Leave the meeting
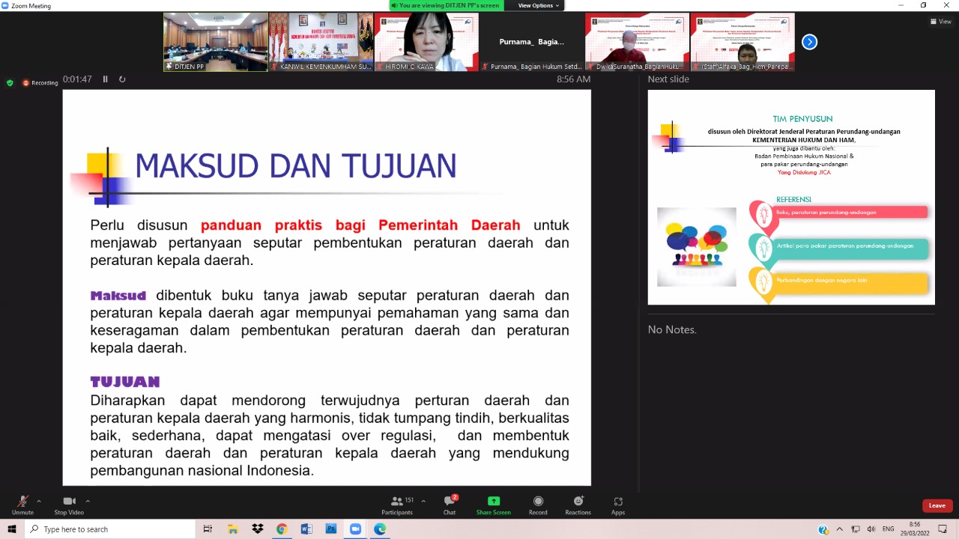Viewport: 959px width, 539px height. click(x=937, y=505)
